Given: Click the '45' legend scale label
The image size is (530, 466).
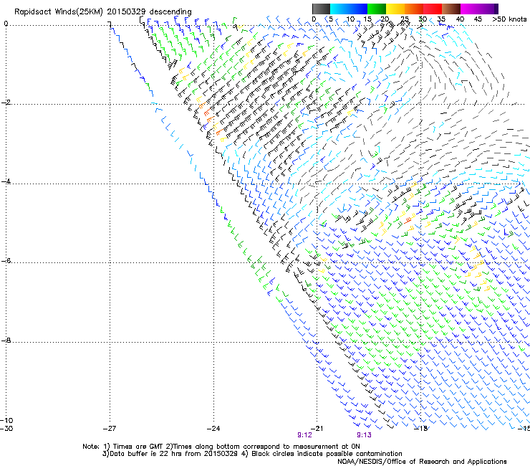Looking at the screenshot, I should point(478,19).
